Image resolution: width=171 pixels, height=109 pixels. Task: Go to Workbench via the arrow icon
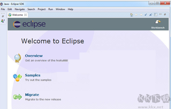pos(158,22)
